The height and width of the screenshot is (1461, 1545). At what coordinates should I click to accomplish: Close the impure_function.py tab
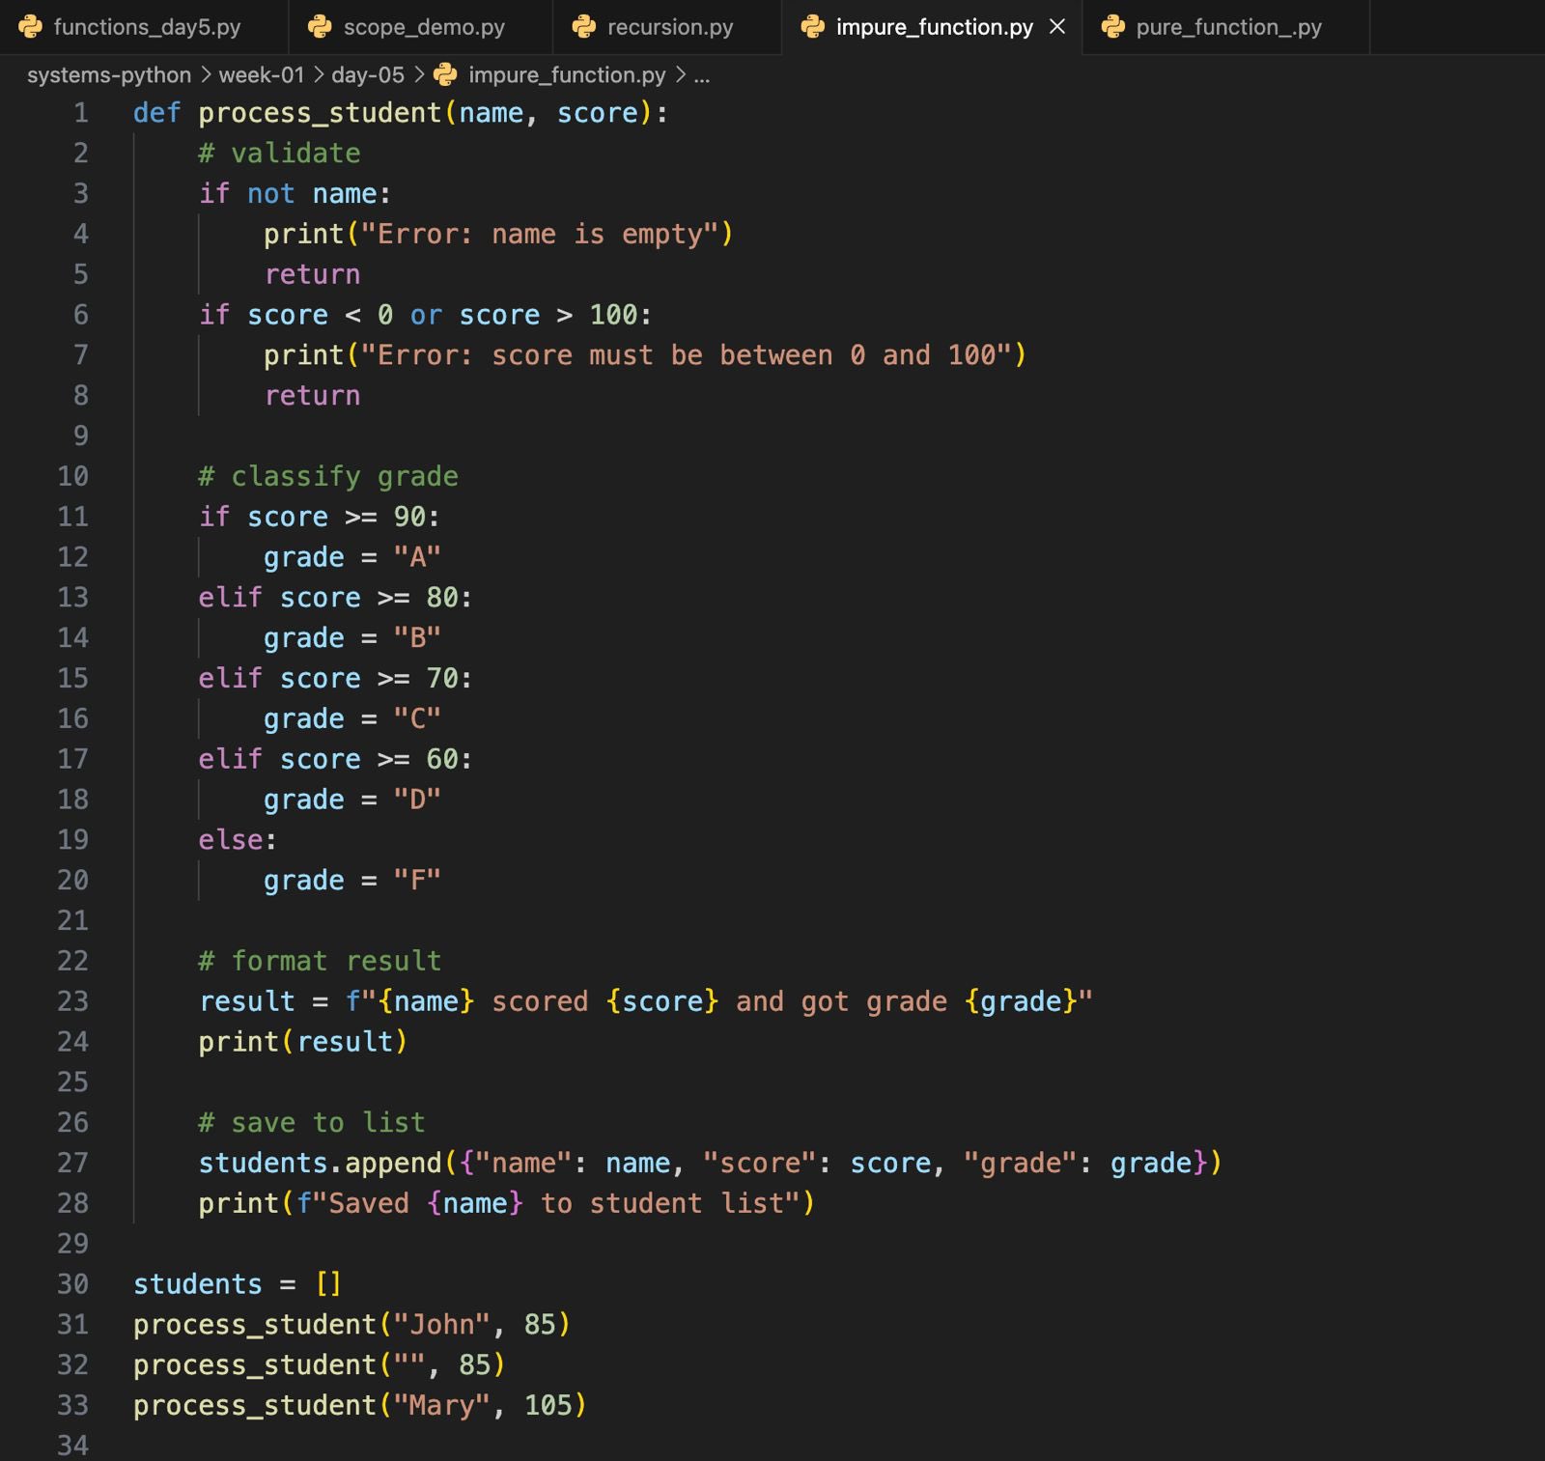1057,27
